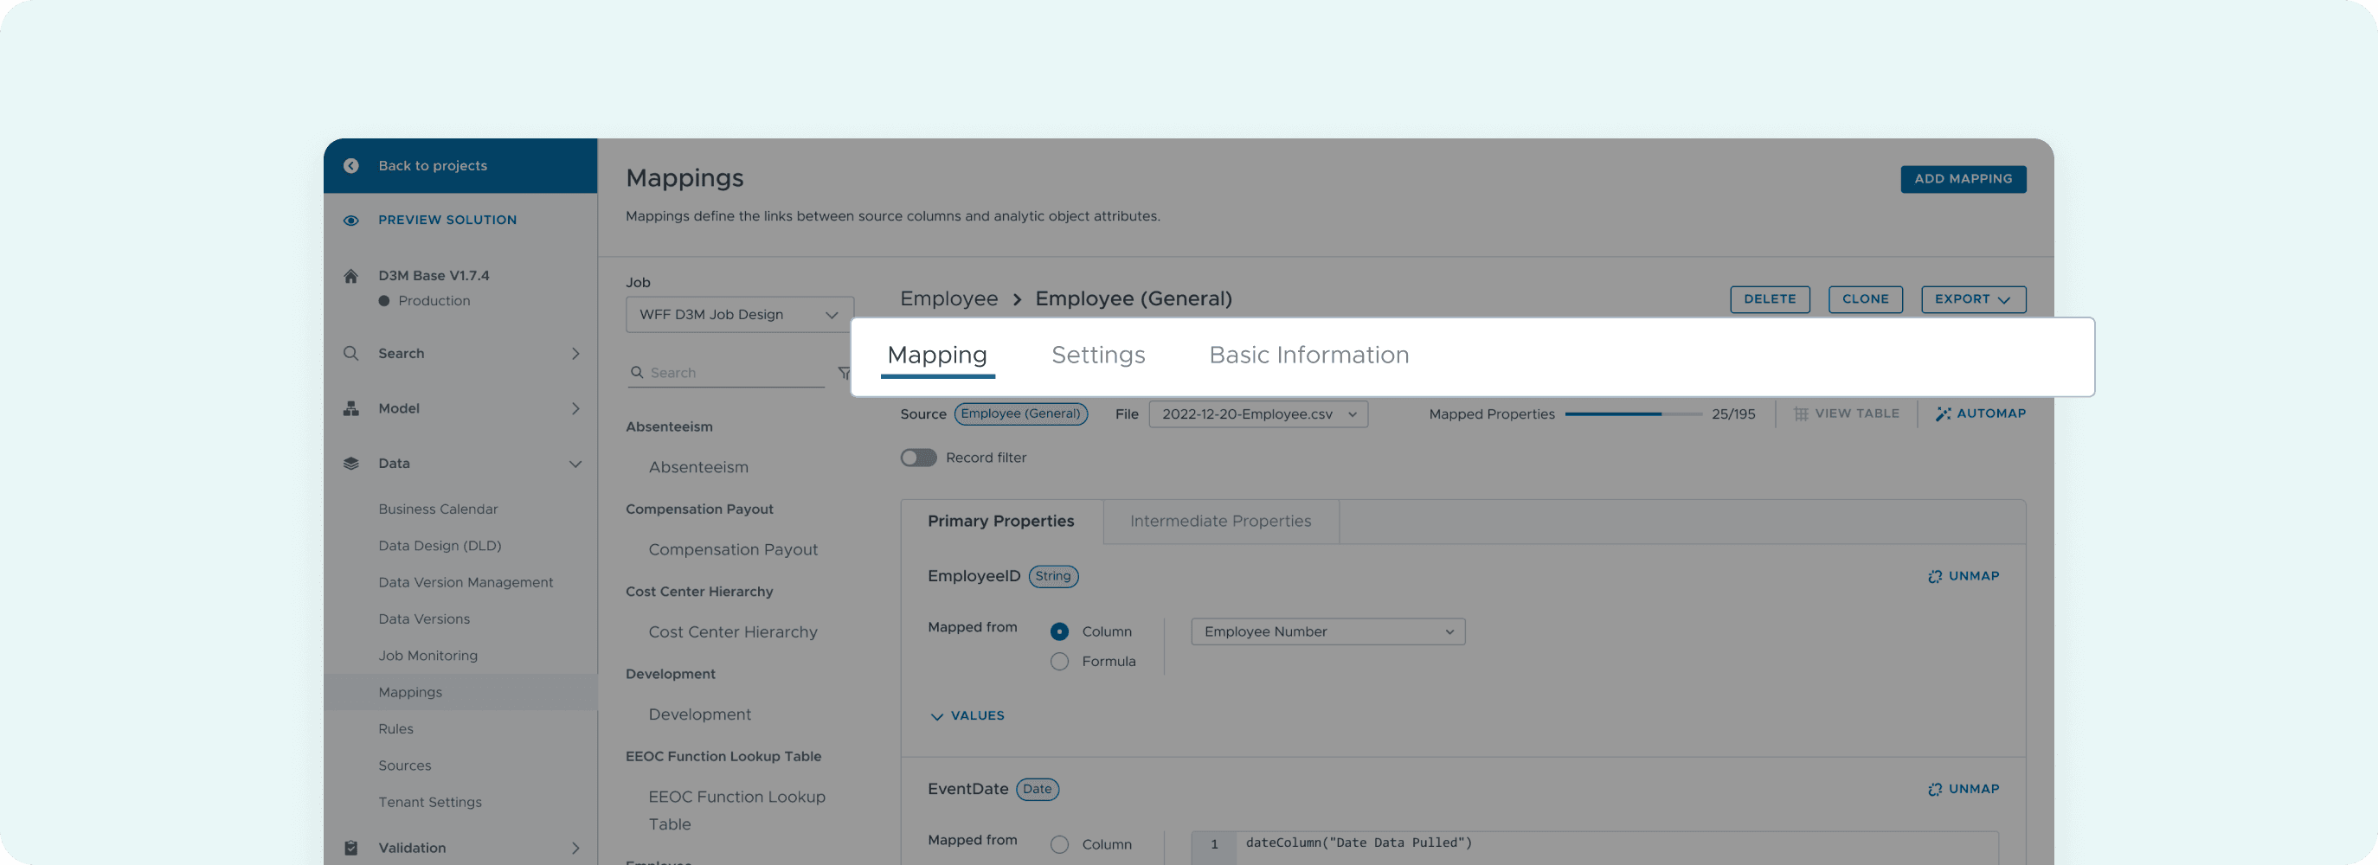
Task: Click the Automap button label
Action: tap(1991, 413)
